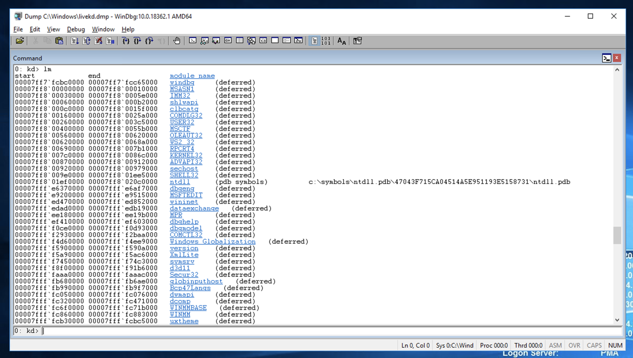
Task: Open the Scratch Pad toolbar icon
Action: pos(275,41)
